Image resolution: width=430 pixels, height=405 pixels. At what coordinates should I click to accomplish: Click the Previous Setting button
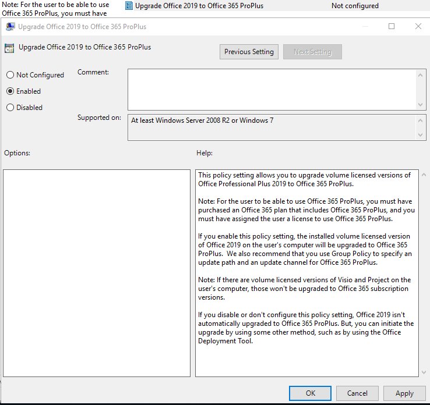click(249, 52)
